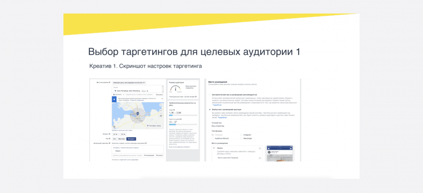The image size is (423, 193).
Task: Click info icon next to Gender label
Action: (109, 139)
